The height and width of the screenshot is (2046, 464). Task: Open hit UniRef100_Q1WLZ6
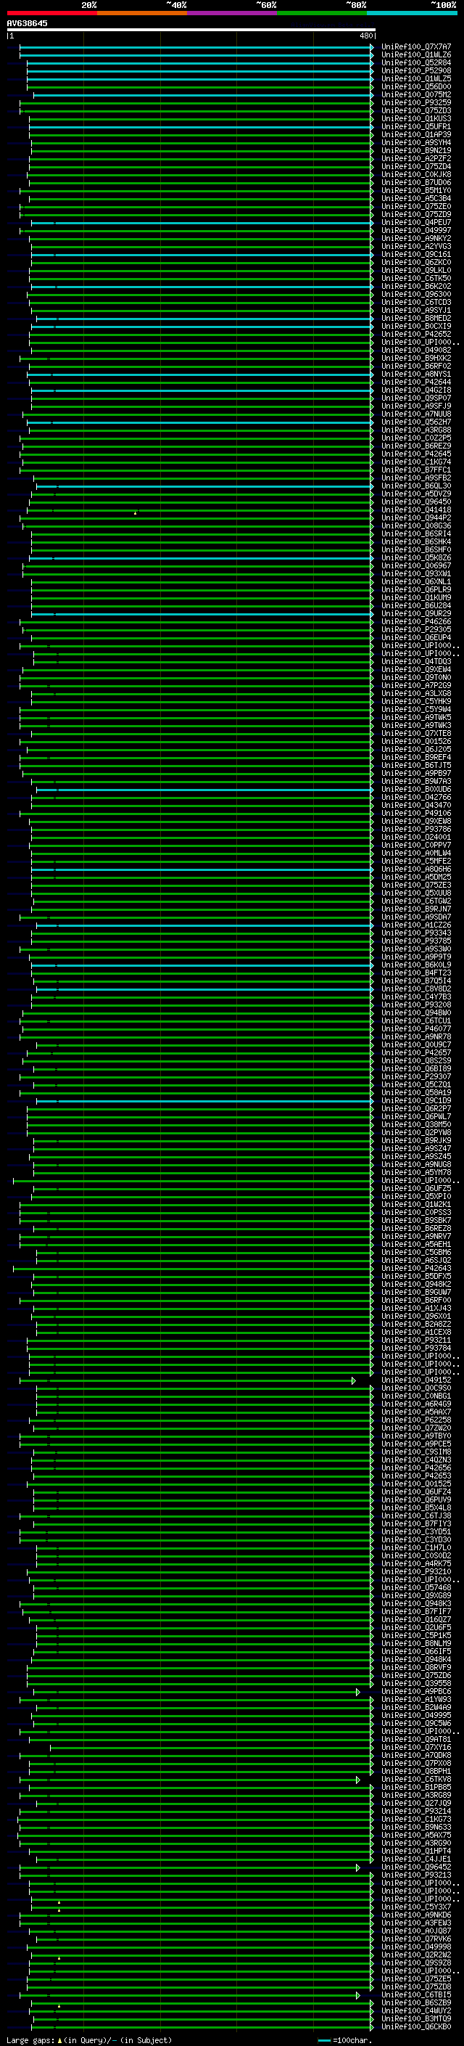pyautogui.click(x=416, y=55)
